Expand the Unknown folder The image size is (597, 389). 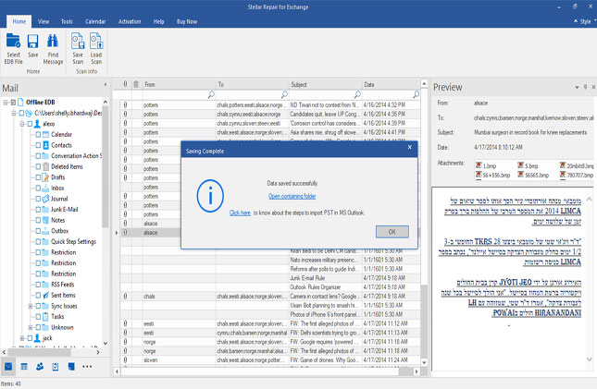(31, 327)
